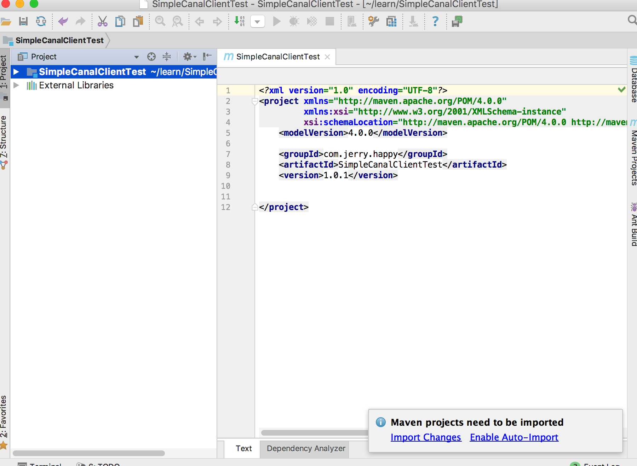637x466 pixels.
Task: Expand the External Libraries tree node
Action: click(16, 85)
